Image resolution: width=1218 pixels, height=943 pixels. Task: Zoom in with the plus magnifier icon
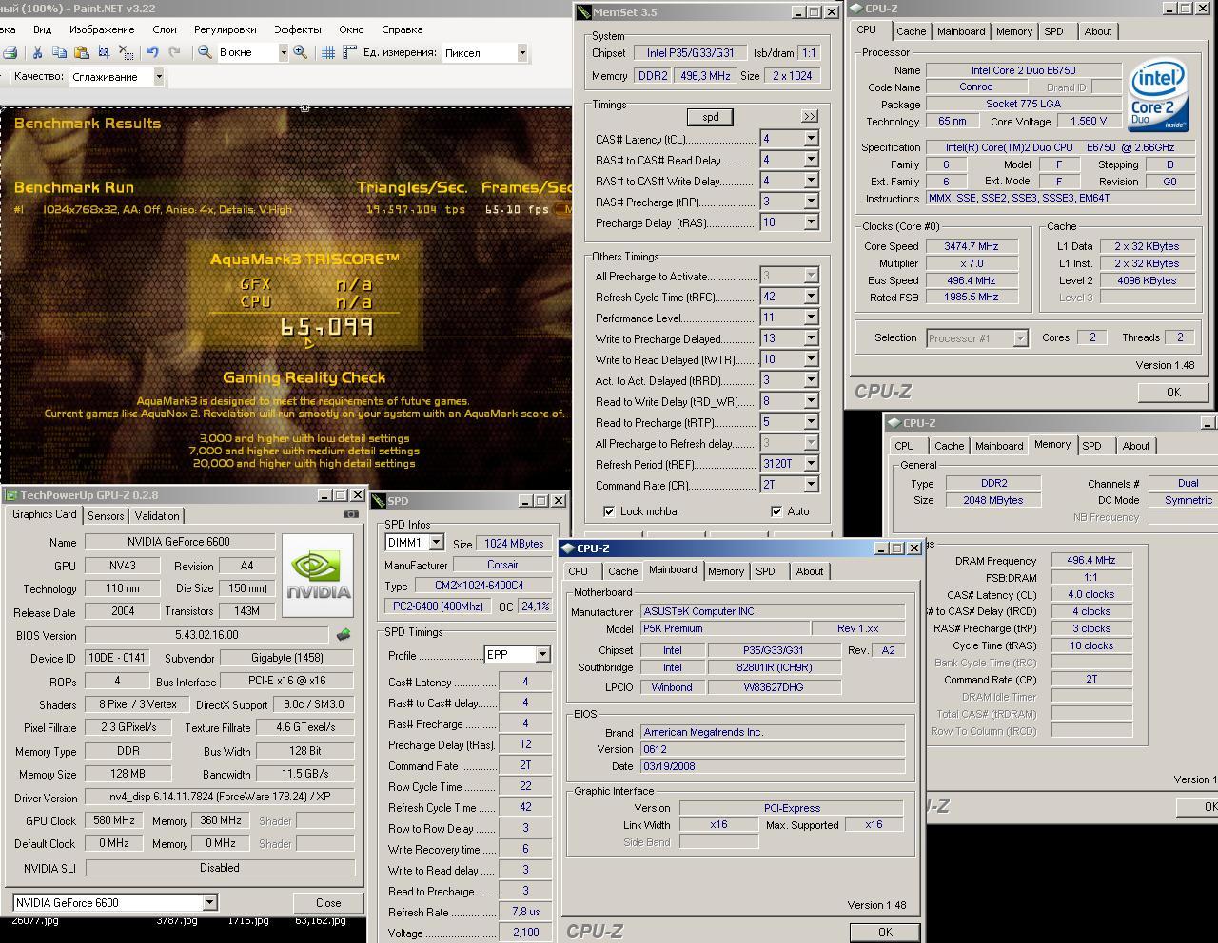point(301,53)
